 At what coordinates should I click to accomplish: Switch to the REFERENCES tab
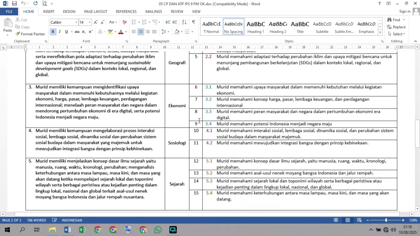tap(126, 11)
